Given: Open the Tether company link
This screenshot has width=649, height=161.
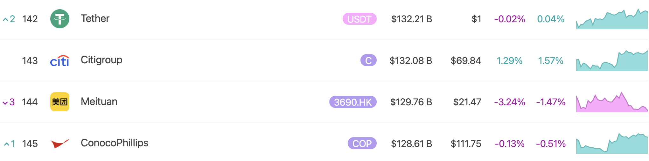Looking at the screenshot, I should coord(95,18).
